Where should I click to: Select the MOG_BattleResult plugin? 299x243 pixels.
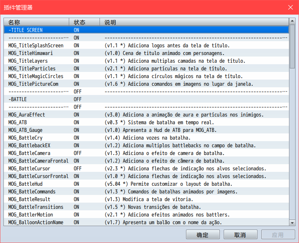[146, 199]
